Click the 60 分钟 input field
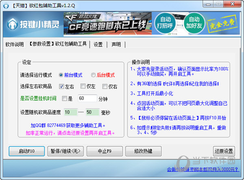This screenshot has width=244, height=180. pyautogui.click(x=87, y=98)
